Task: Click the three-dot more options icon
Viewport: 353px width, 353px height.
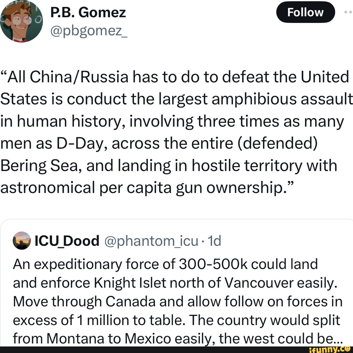Action: (x=347, y=12)
